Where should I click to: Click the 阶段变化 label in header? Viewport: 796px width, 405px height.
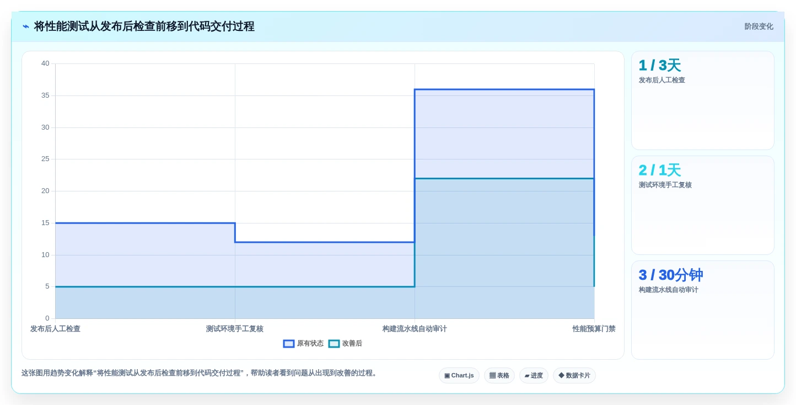click(x=759, y=26)
